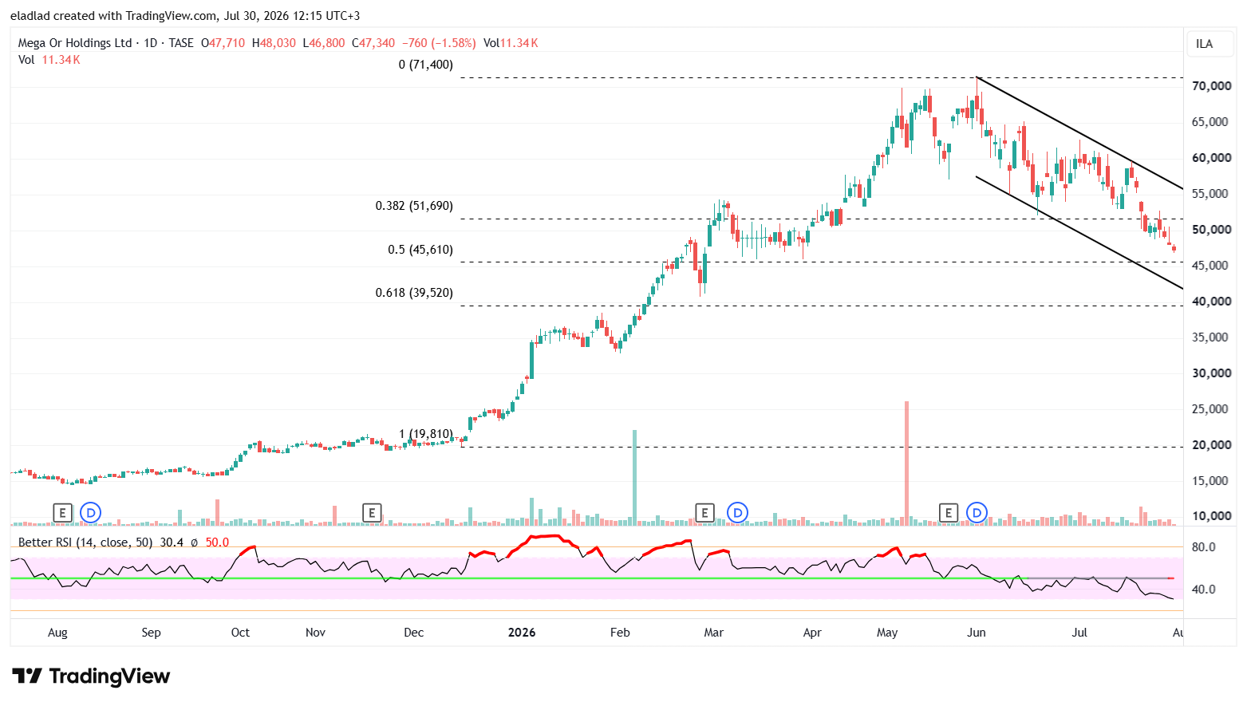Click the Mega Or Holdings Ltd symbol title

(75, 43)
